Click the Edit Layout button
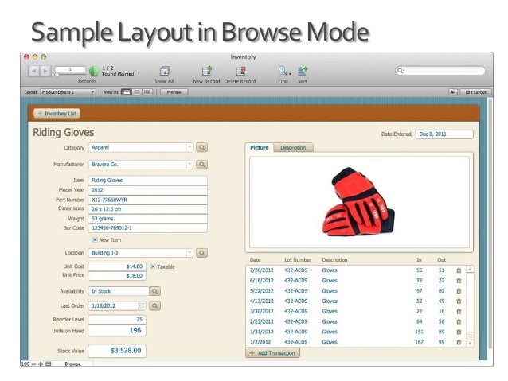508x381 pixels. [475, 92]
